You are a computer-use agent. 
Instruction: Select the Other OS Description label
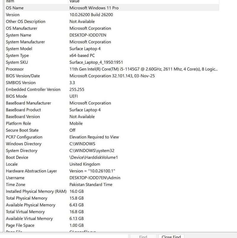[x=25, y=22]
